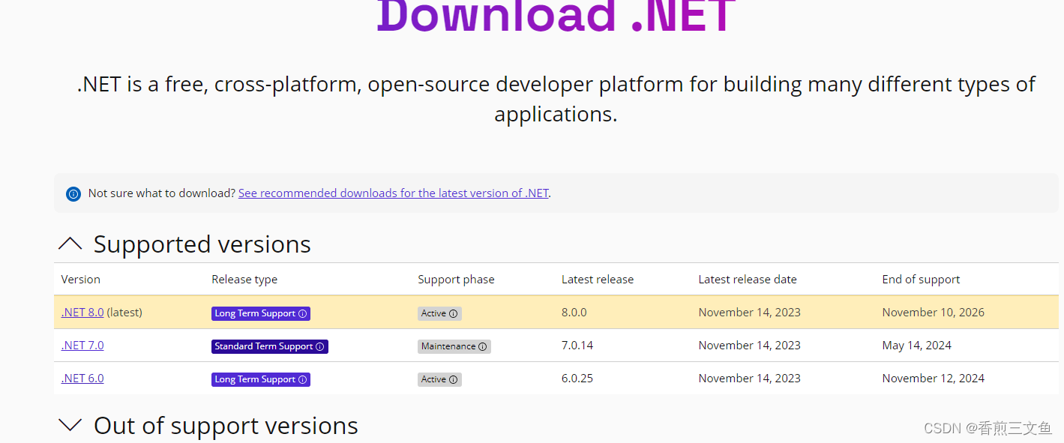Click info icon on .NET 6.0 Active badge
The width and height of the screenshot is (1064, 443).
(454, 379)
